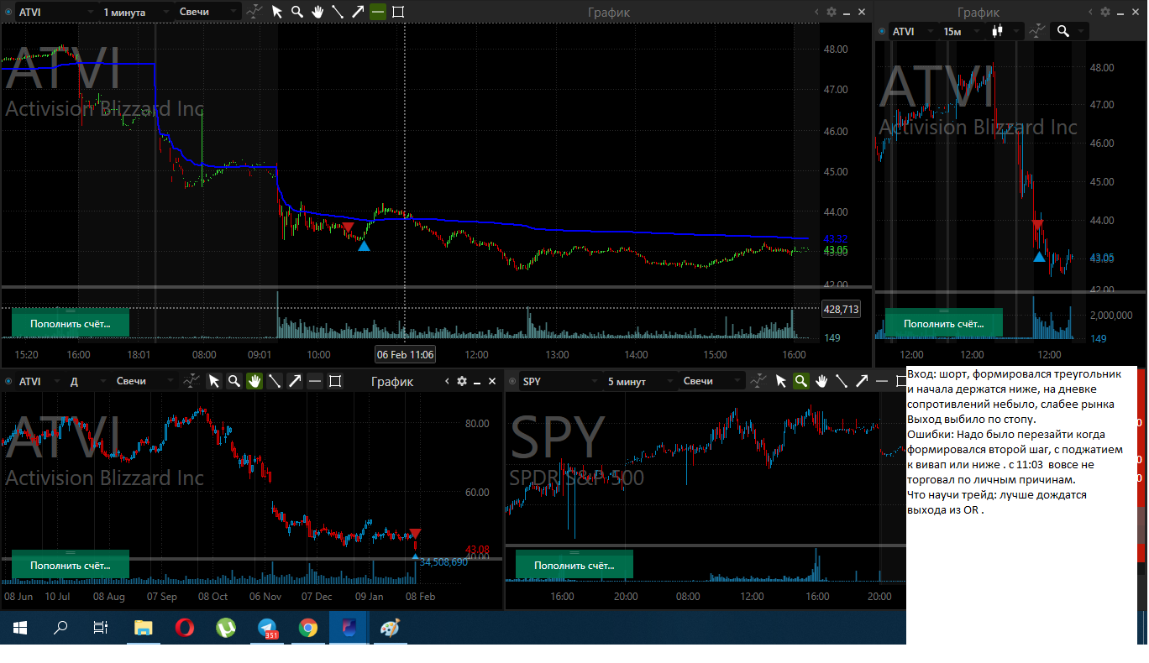
Task: Click the 428,713 volume value label
Action: pos(841,309)
